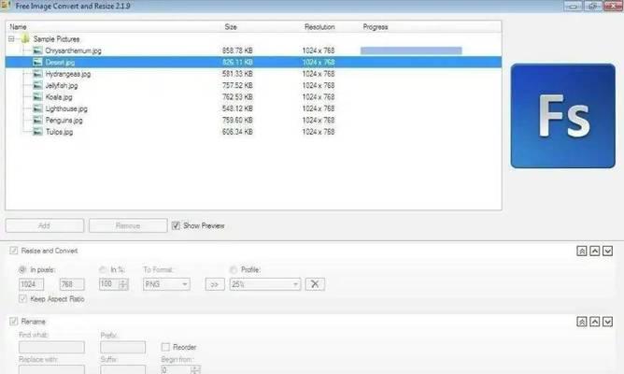
Task: Click the Chrysanthemum.jpg file icon
Action: click(37, 50)
